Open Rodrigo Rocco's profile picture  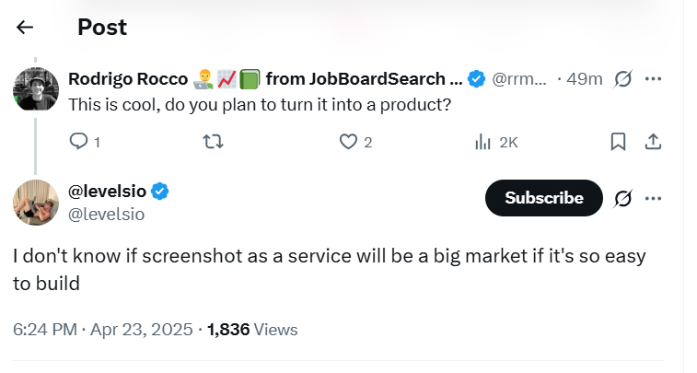[36, 89]
